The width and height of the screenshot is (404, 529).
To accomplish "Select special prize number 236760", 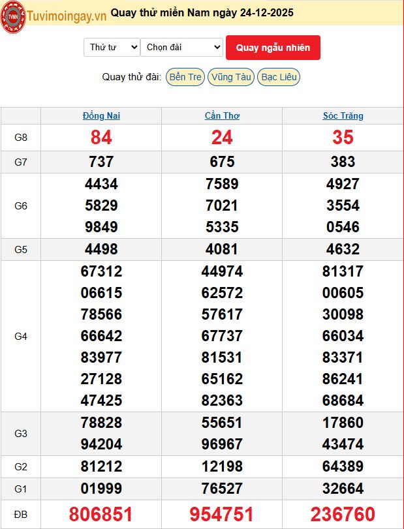I will pos(343,514).
